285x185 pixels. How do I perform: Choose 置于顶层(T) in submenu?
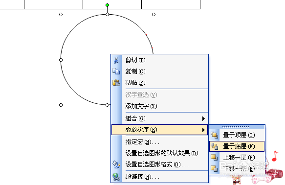coord(237,135)
